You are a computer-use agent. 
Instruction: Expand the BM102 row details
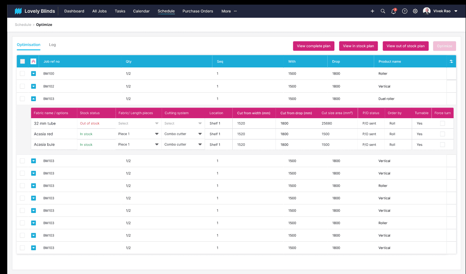[33, 86]
